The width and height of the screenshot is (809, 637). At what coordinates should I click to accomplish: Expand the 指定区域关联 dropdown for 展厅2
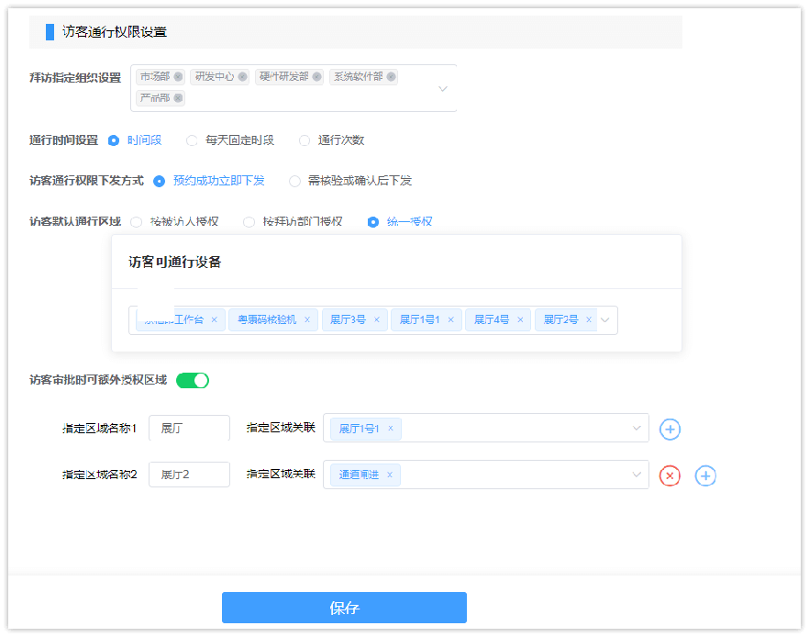tap(637, 475)
